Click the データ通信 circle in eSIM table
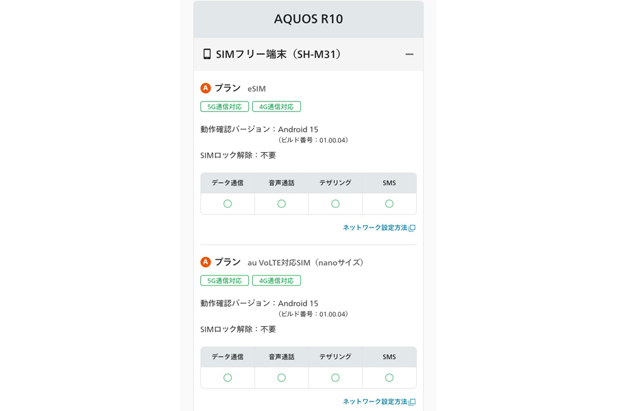 (x=228, y=203)
